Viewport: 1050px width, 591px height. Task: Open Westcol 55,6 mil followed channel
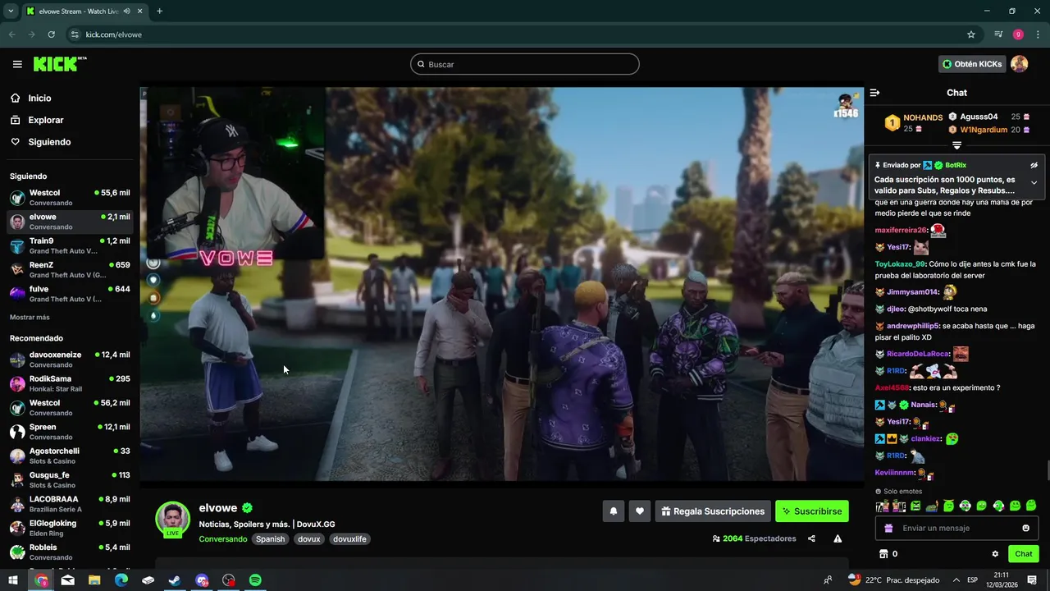tap(70, 198)
